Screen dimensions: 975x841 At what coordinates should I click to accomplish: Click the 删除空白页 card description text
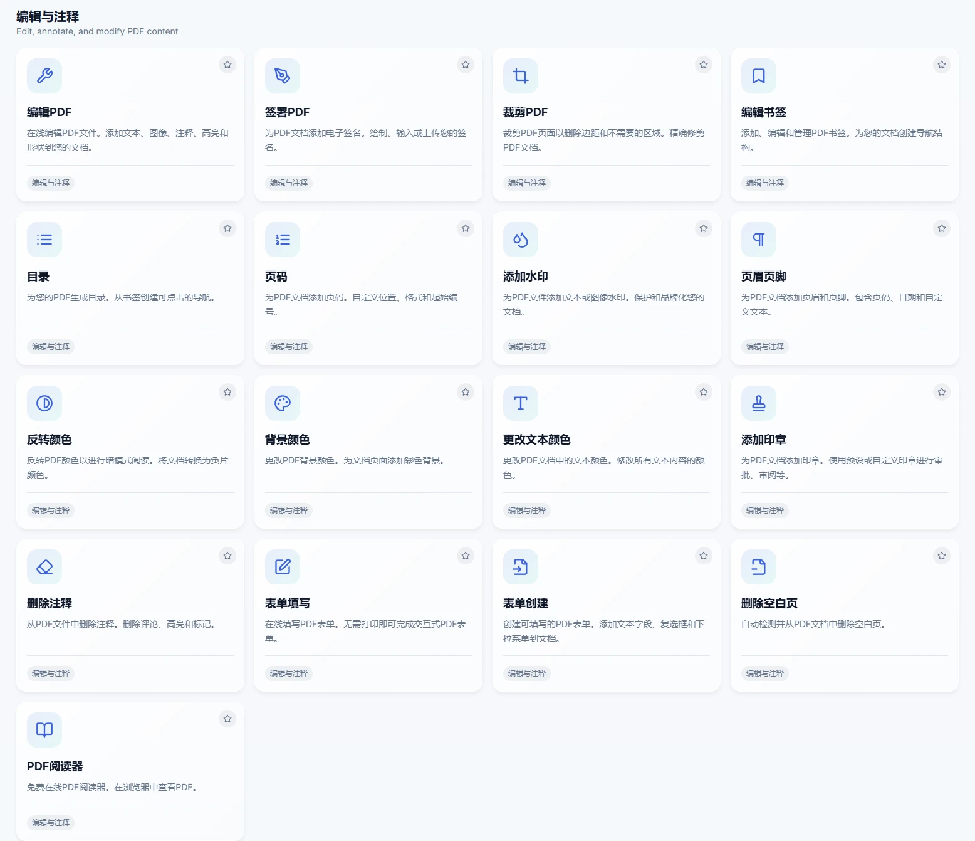point(813,624)
